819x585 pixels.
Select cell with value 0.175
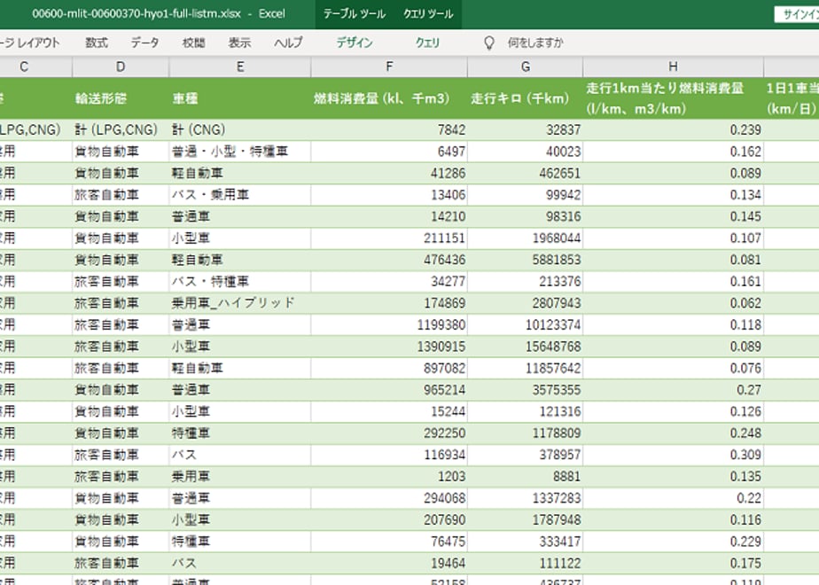pos(674,563)
